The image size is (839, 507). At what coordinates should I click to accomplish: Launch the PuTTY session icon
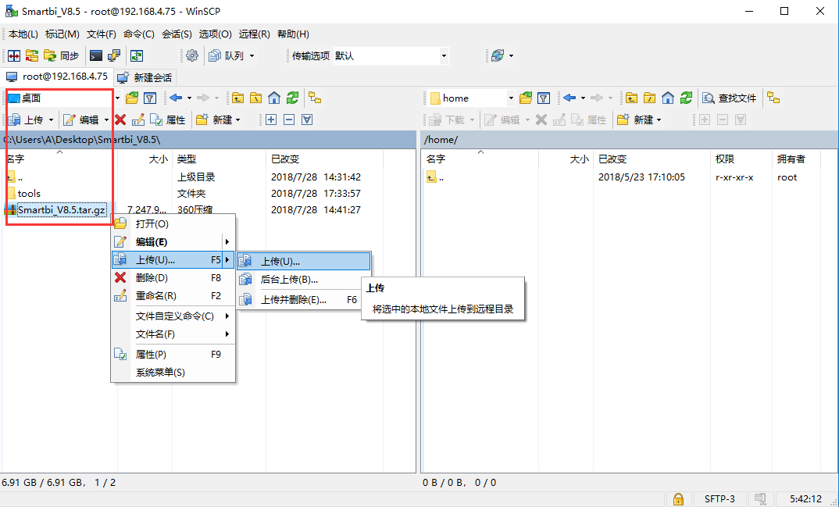[x=114, y=55]
